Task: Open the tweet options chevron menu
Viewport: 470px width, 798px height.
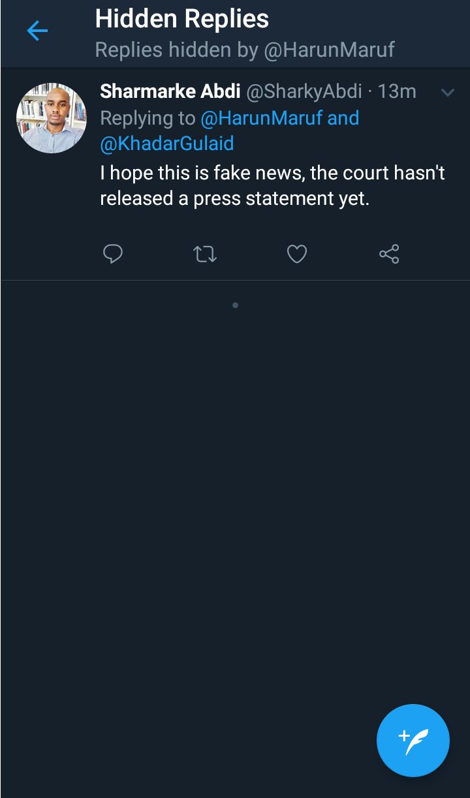Action: point(447,93)
